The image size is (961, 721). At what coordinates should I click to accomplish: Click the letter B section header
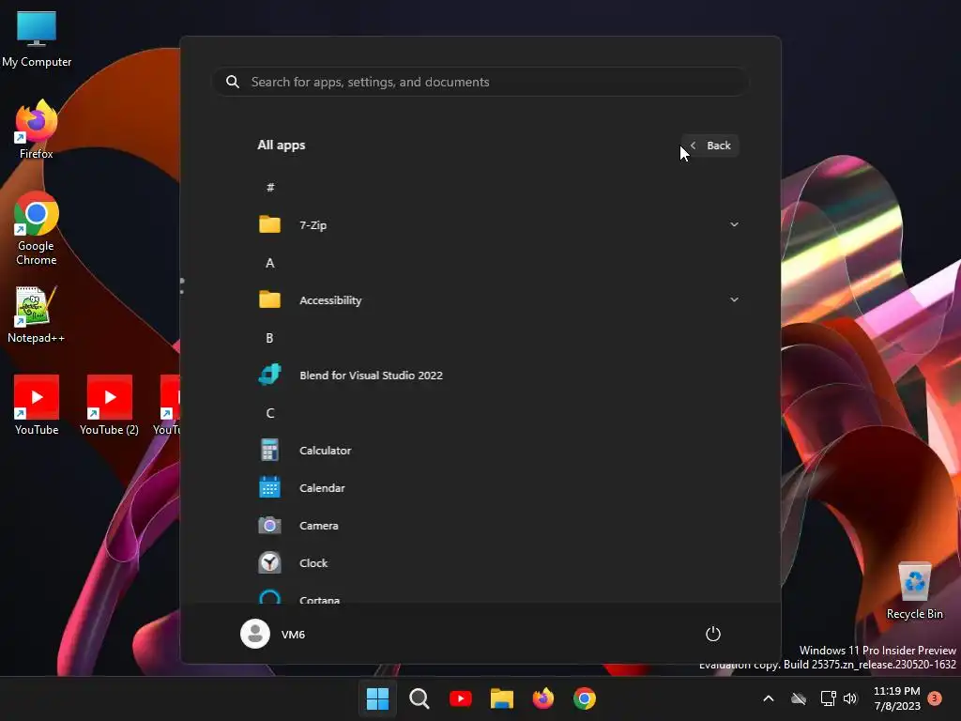tap(269, 338)
